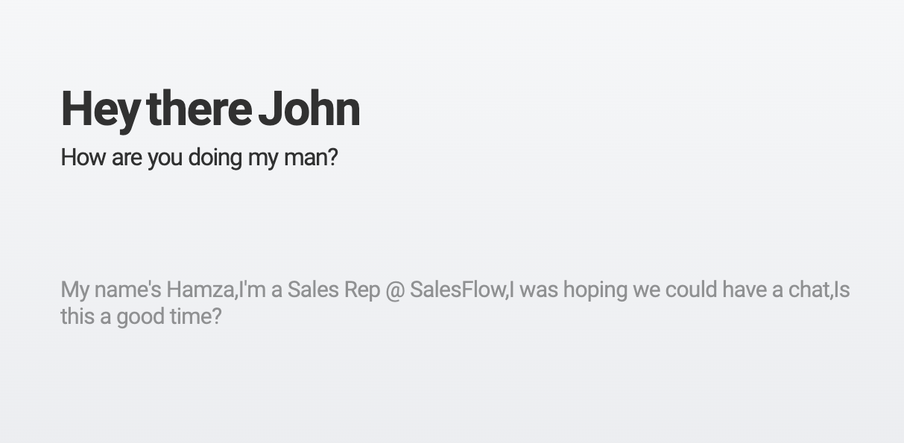Image resolution: width=904 pixels, height=443 pixels.
Task: Click the word "have" in the paragraph
Action: pos(745,289)
